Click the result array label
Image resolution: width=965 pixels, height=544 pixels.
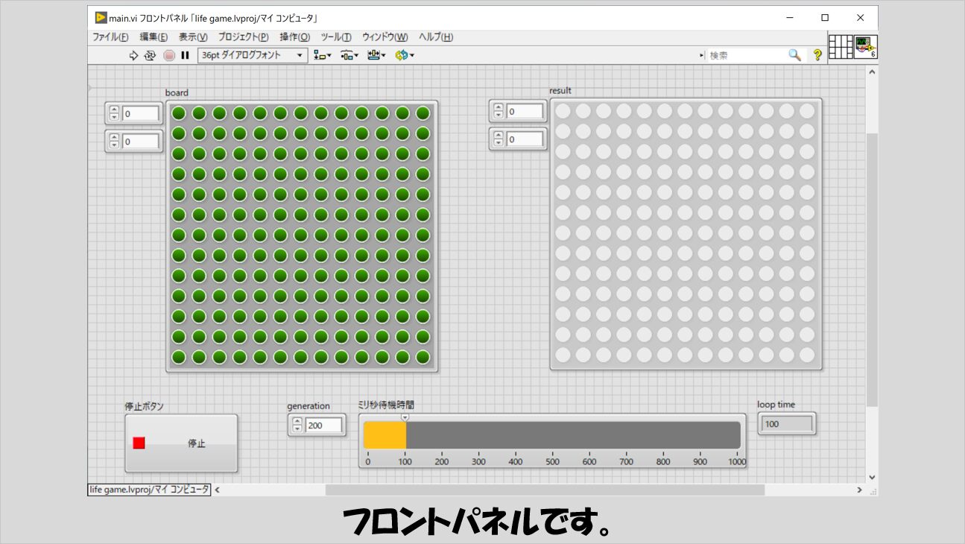[x=560, y=91]
